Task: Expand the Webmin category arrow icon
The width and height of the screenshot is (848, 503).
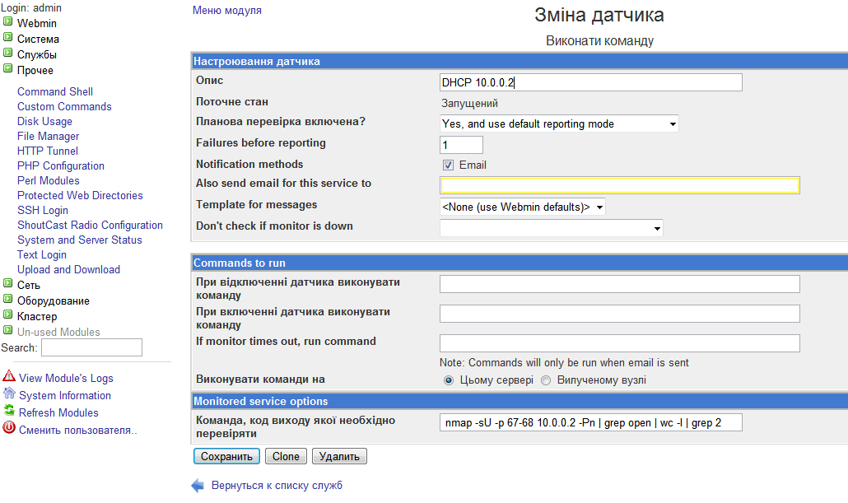Action: [8, 22]
